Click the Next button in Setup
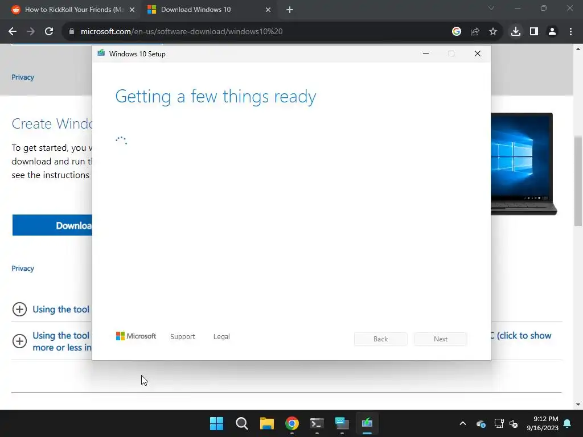583x437 pixels. click(x=441, y=339)
